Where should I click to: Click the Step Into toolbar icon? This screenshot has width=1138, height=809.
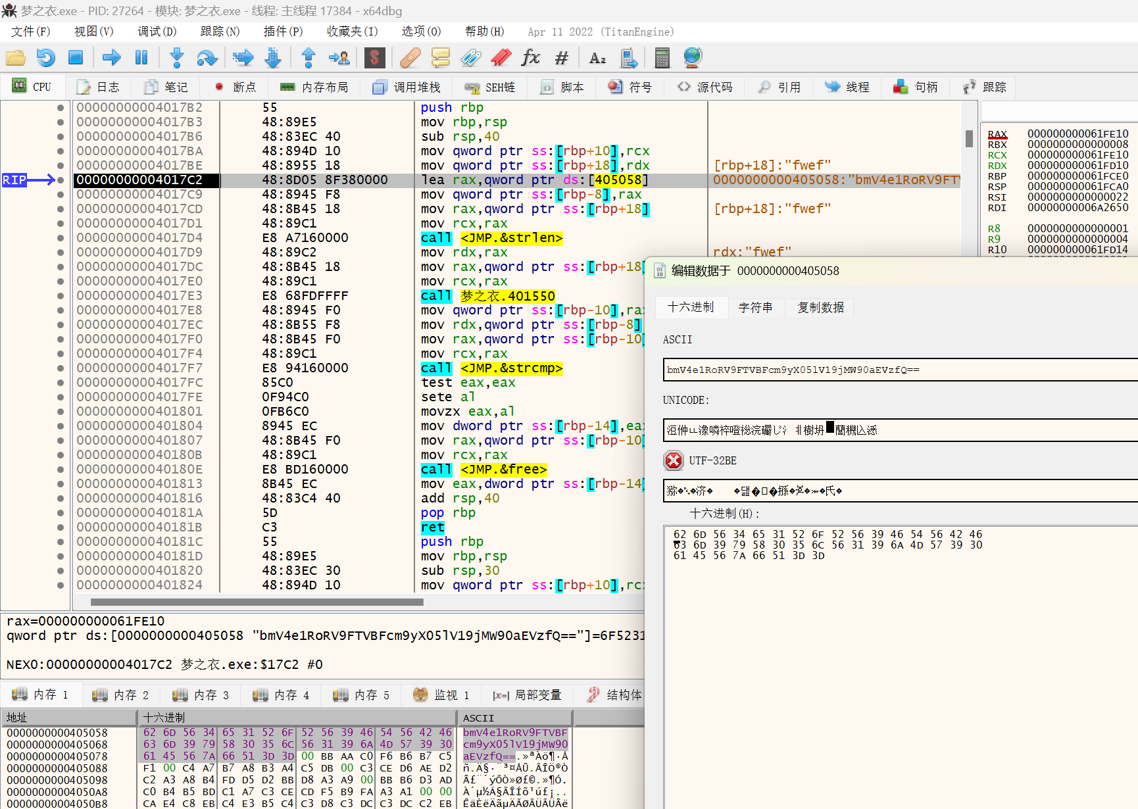tap(176, 58)
